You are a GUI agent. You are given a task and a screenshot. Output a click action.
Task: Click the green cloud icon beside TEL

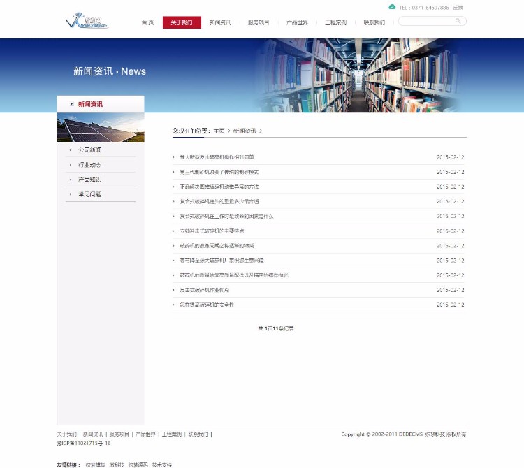tap(392, 7)
